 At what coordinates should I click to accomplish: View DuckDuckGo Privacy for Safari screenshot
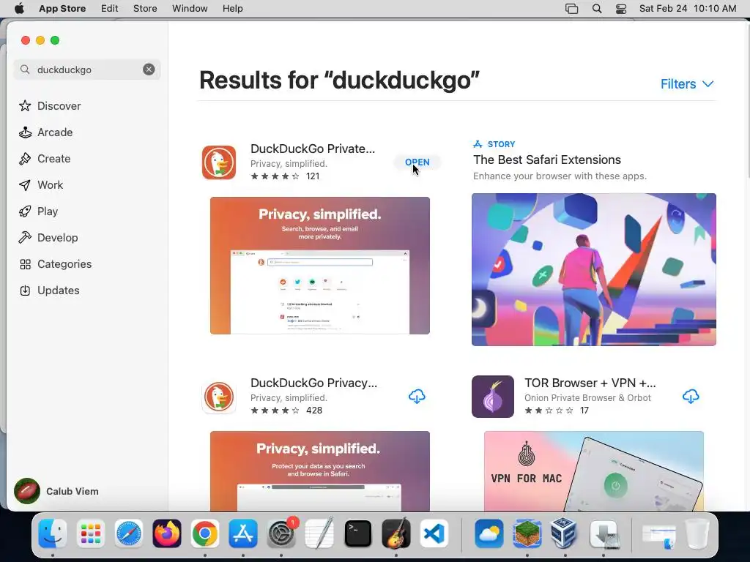[320, 471]
